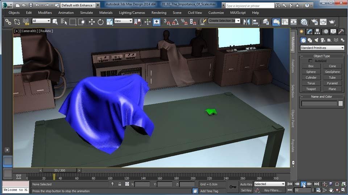Open the Rendering menu
348x195 pixels.
(x=159, y=13)
